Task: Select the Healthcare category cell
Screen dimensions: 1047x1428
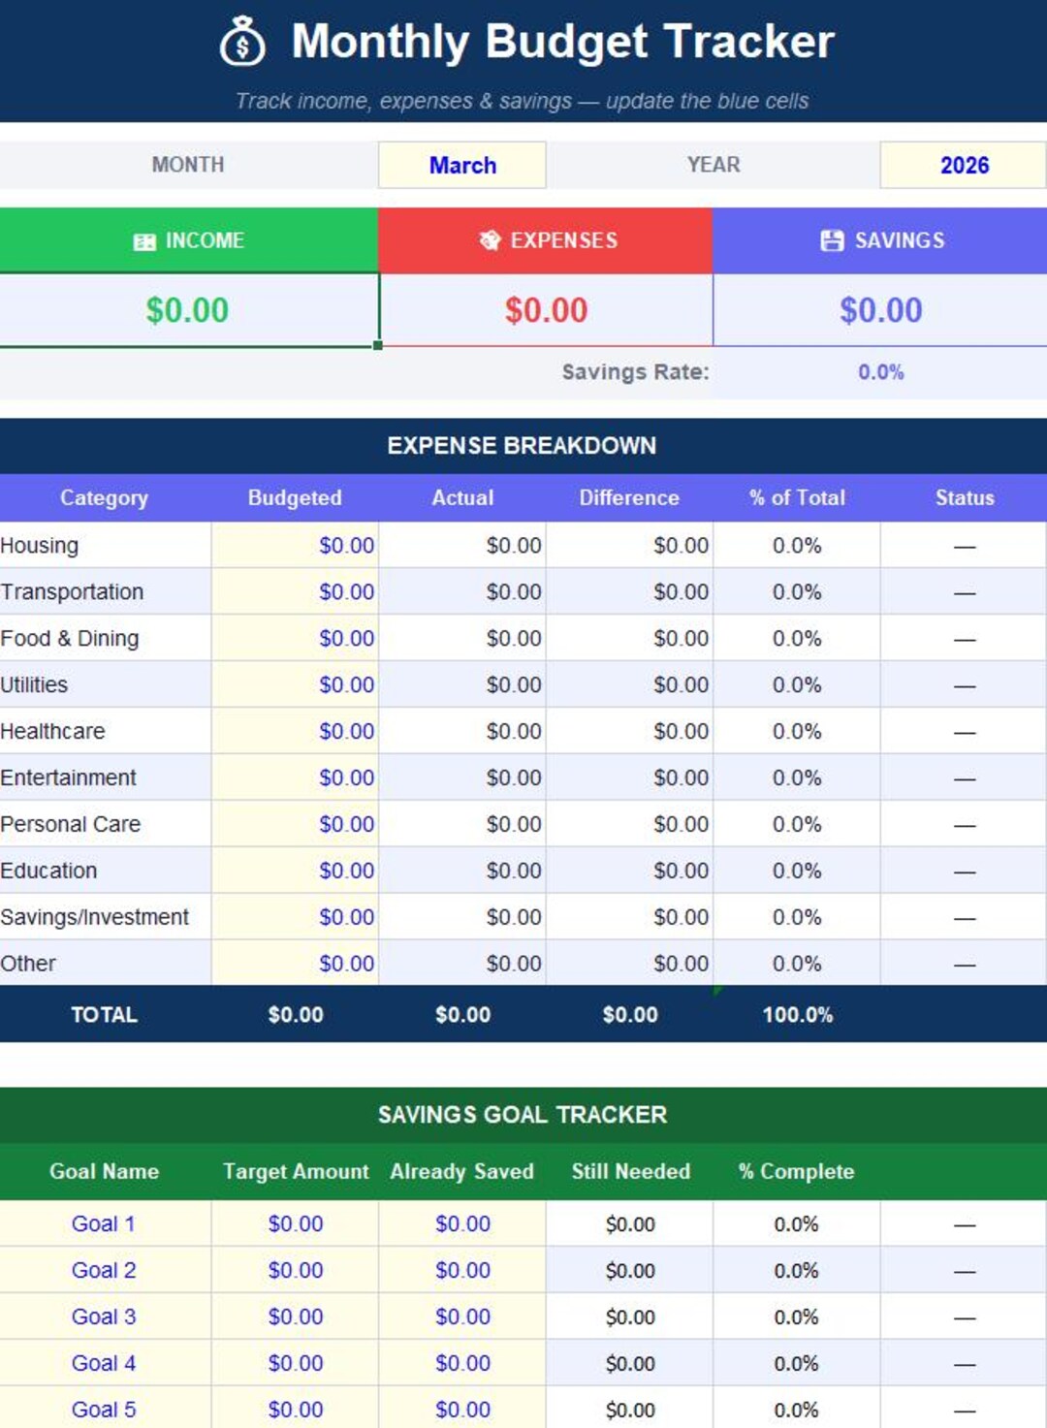Action: pyautogui.click(x=105, y=732)
